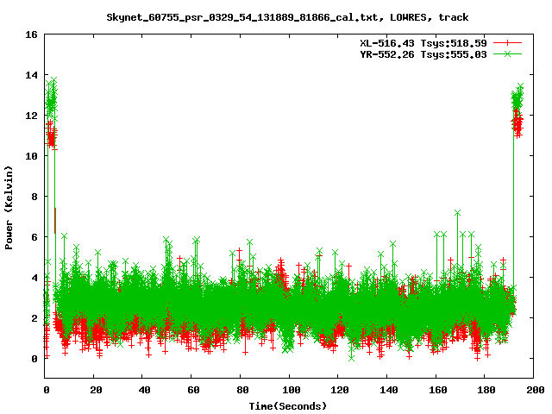Screen dimensions: 552x414
Task: Click the x-axis tick label 160
Action: (x=438, y=390)
